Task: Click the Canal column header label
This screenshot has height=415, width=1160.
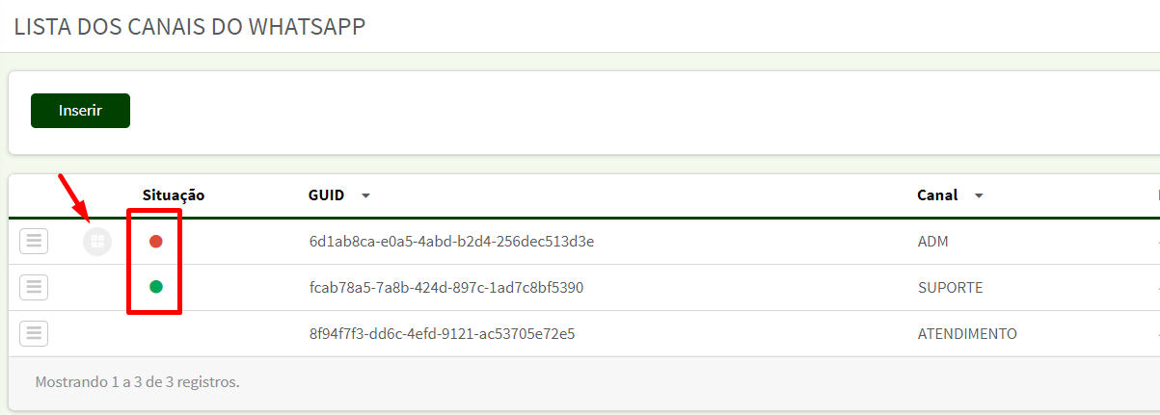Action: click(x=937, y=195)
